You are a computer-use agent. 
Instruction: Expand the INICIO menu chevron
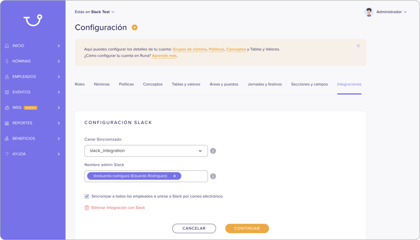[59, 46]
